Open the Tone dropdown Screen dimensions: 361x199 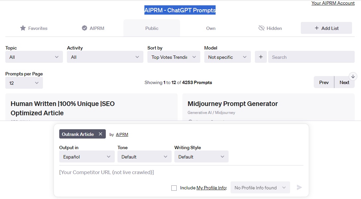click(x=144, y=156)
